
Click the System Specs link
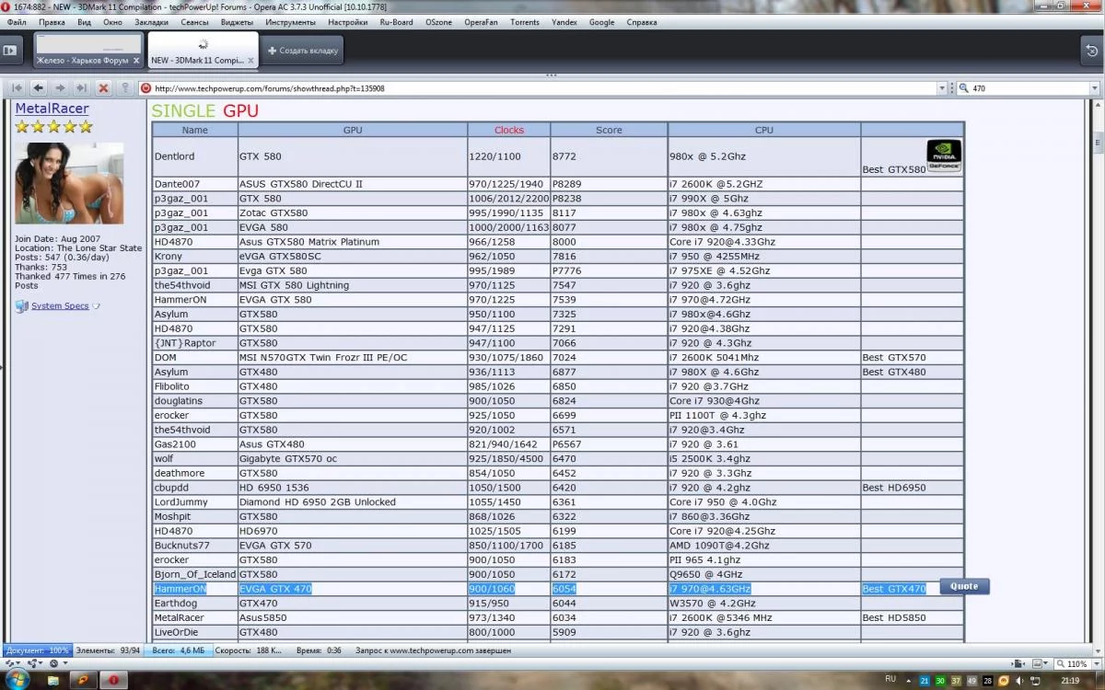[60, 306]
